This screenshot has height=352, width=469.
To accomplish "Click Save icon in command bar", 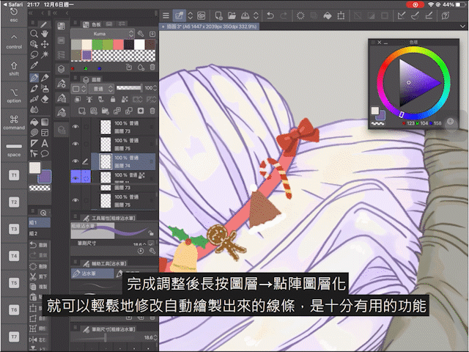I will pos(245,15).
